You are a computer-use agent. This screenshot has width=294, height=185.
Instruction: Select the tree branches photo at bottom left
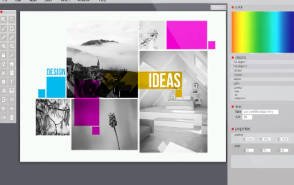coord(53,117)
